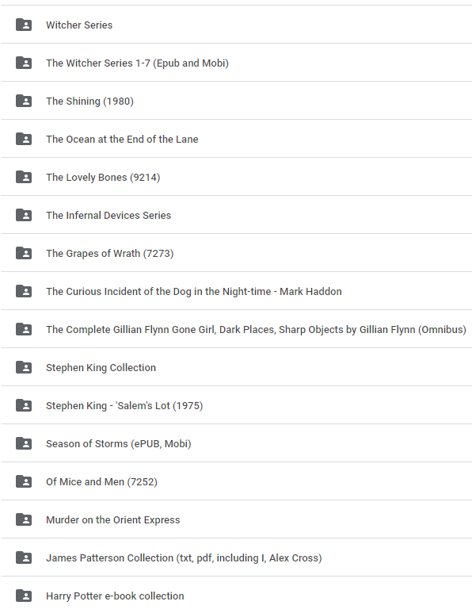
Task: Click the Witcher Series folder name
Action: pyautogui.click(x=79, y=25)
